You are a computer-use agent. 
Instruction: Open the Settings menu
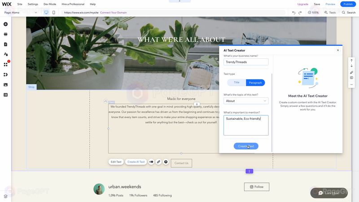(x=33, y=4)
